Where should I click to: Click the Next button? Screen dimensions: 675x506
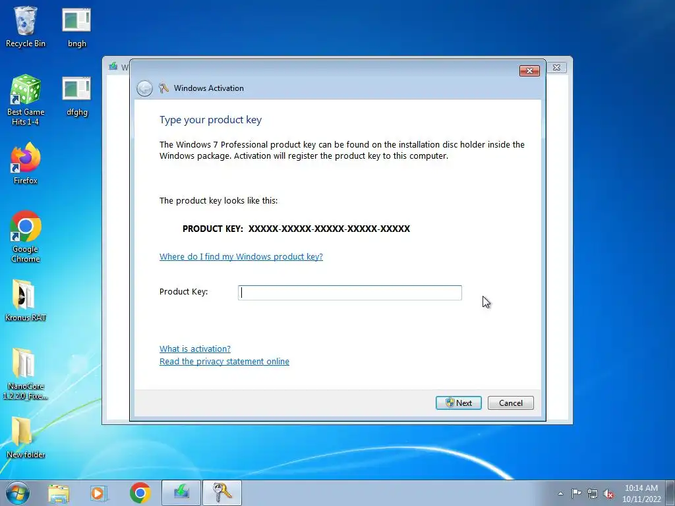pos(459,403)
